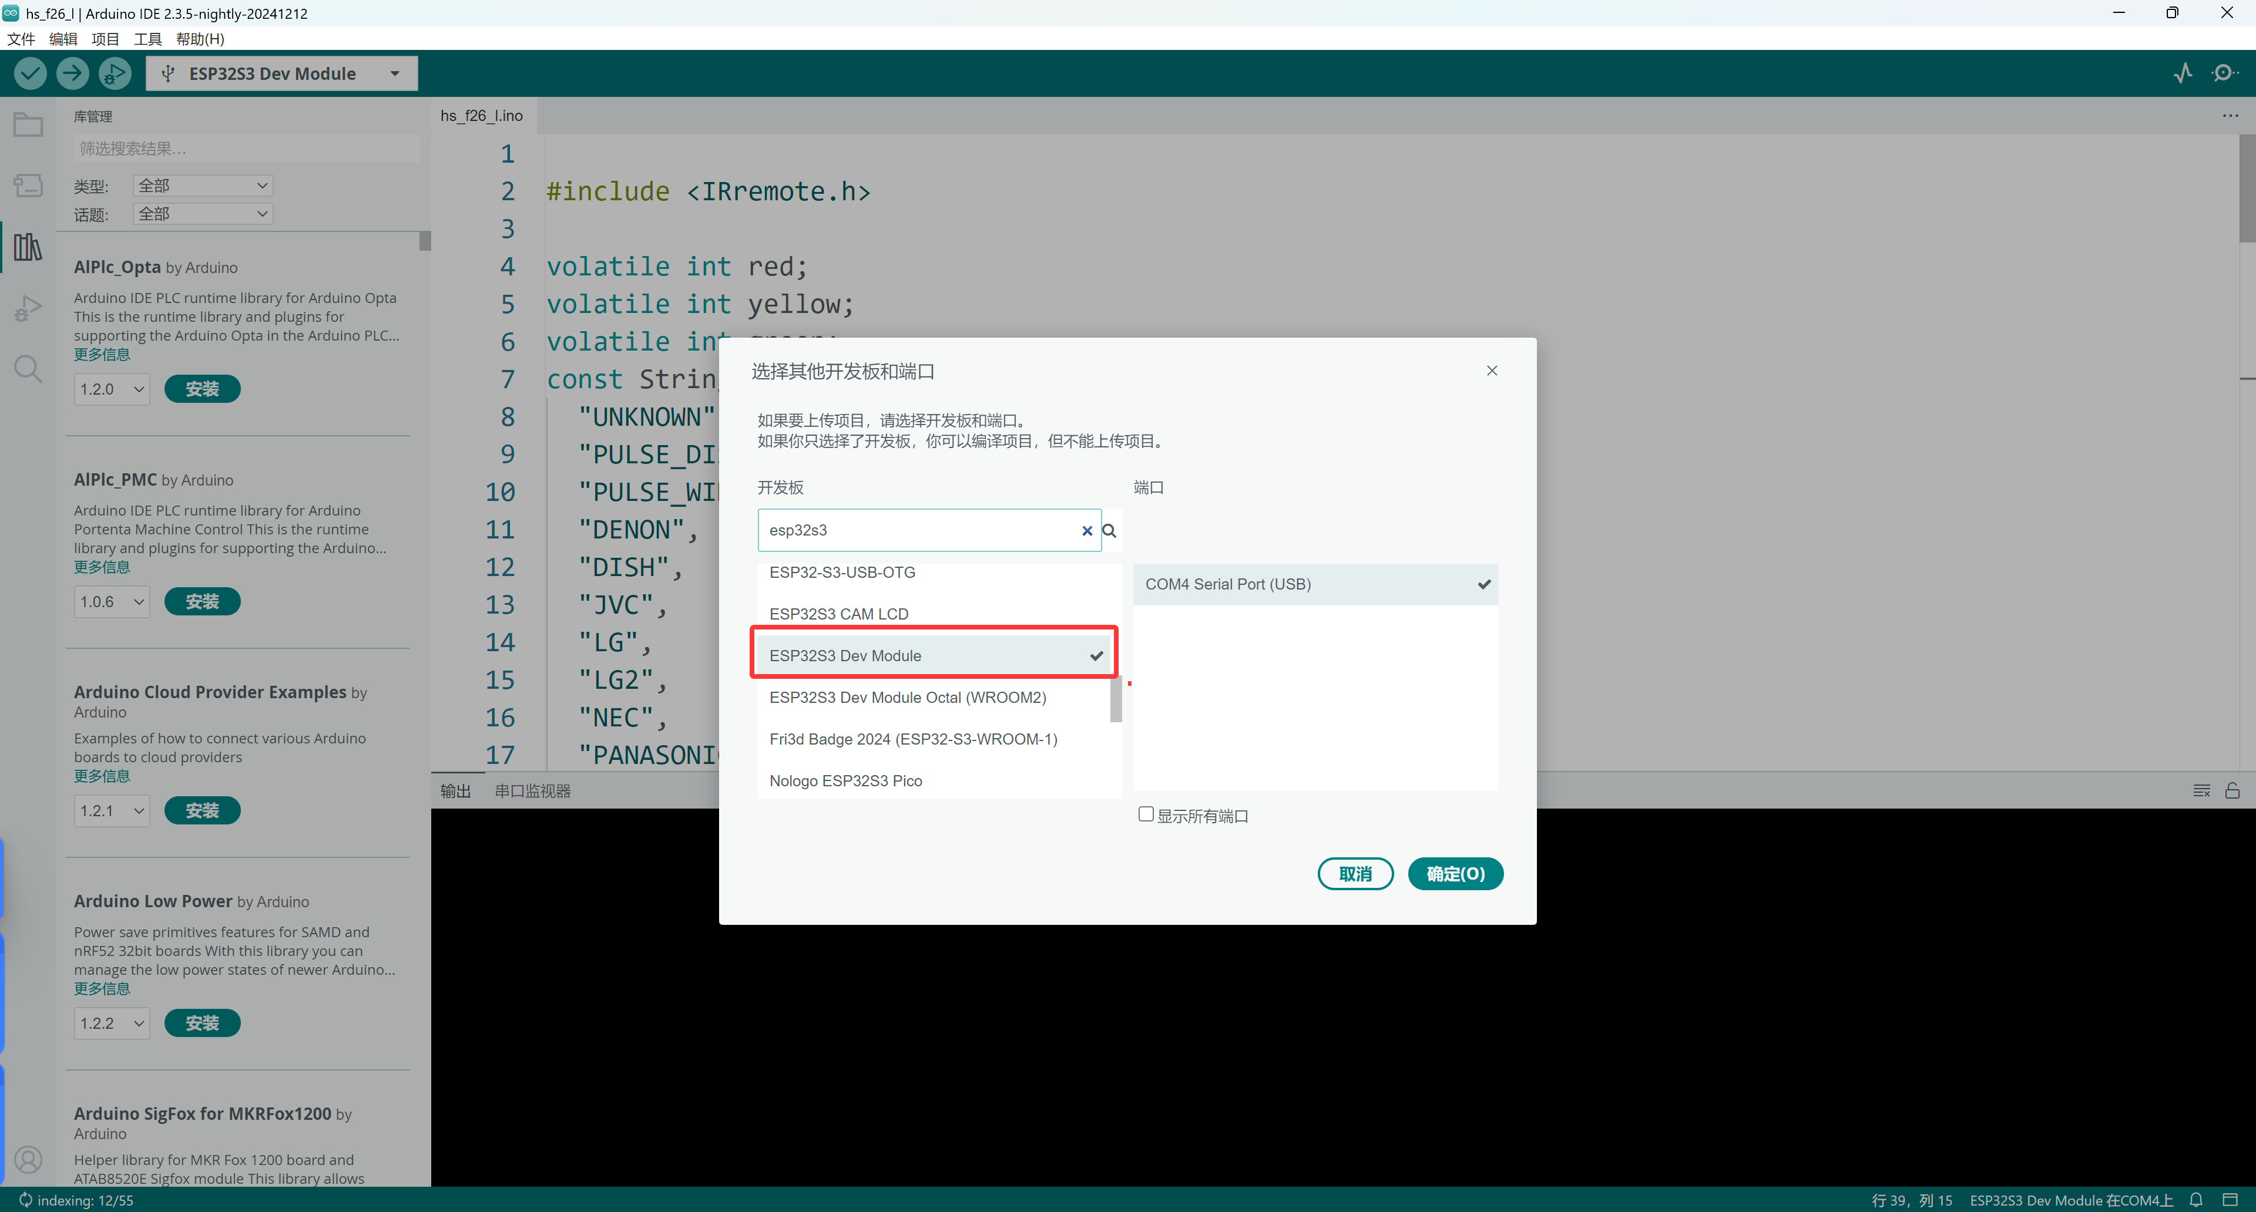The image size is (2256, 1212).
Task: Open the Search sidebar icon
Action: coord(28,368)
